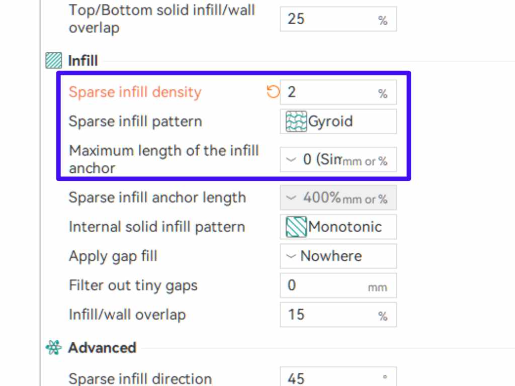Click the Advanced section atom icon
Image resolution: width=515 pixels, height=386 pixels.
pos(53,347)
